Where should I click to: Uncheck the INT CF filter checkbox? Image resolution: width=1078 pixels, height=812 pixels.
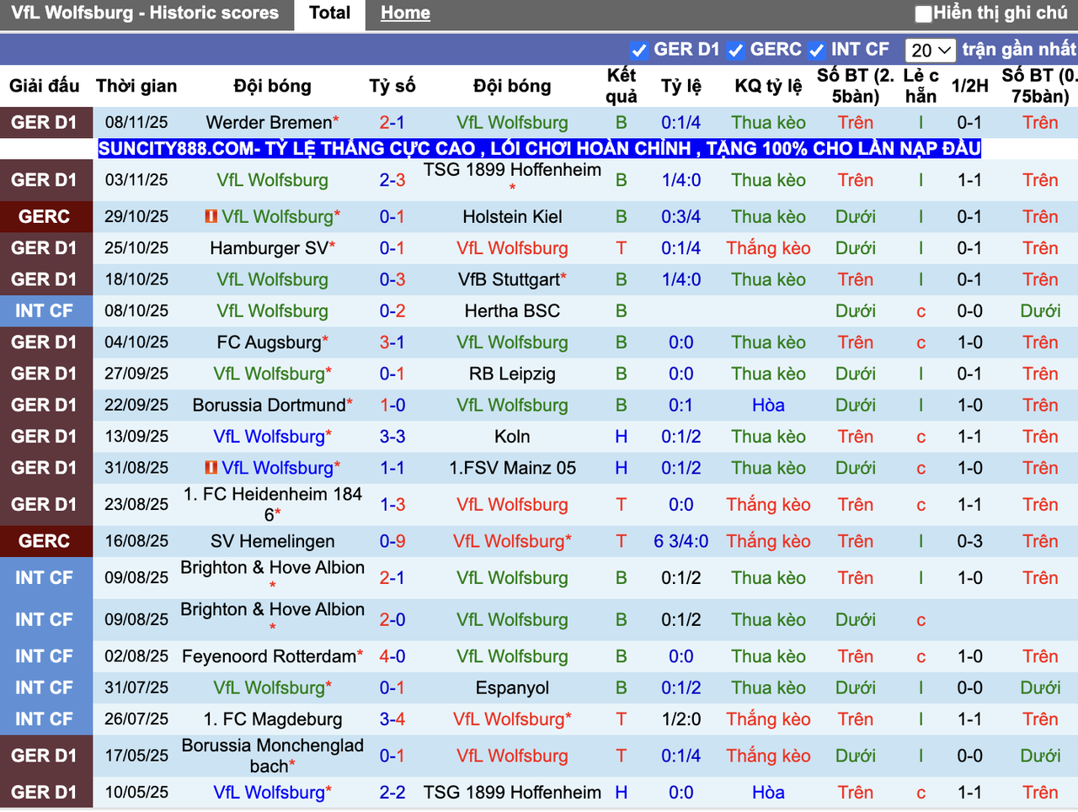tap(816, 50)
